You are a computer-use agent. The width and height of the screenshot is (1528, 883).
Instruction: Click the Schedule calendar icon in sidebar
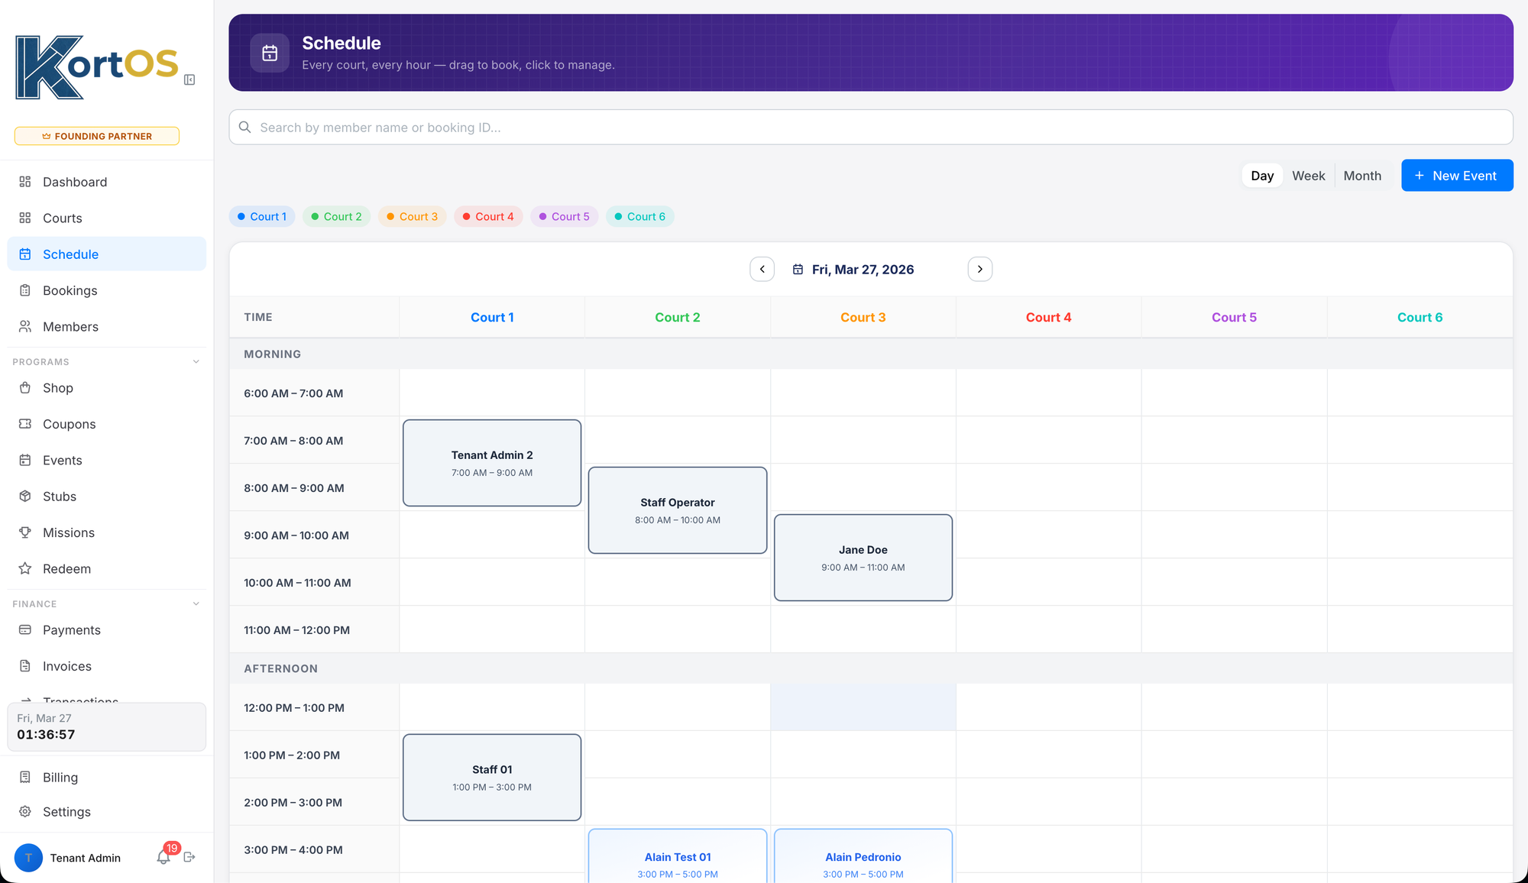(x=25, y=254)
